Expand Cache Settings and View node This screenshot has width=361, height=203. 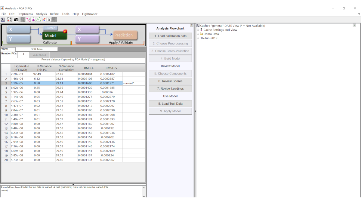(x=198, y=30)
